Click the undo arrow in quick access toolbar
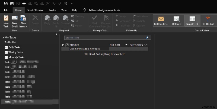 54,4
